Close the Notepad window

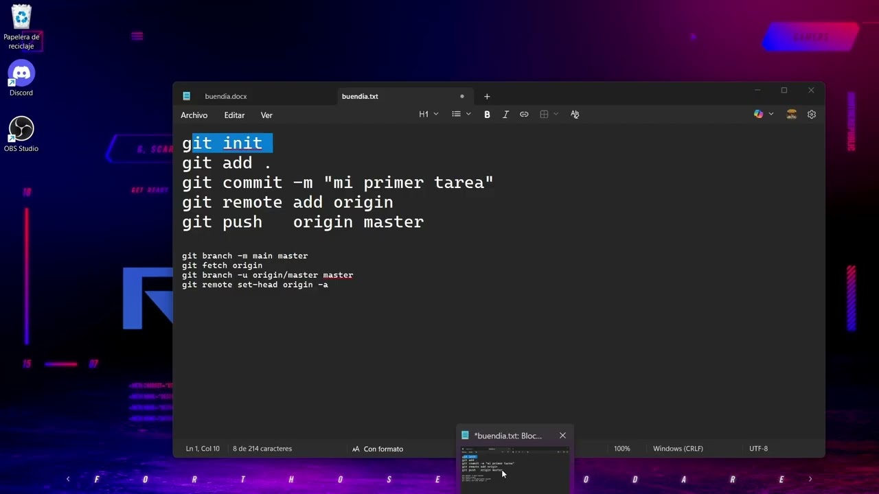pos(811,91)
